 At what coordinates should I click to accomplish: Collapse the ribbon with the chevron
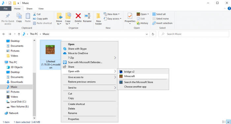[x=225, y=9]
